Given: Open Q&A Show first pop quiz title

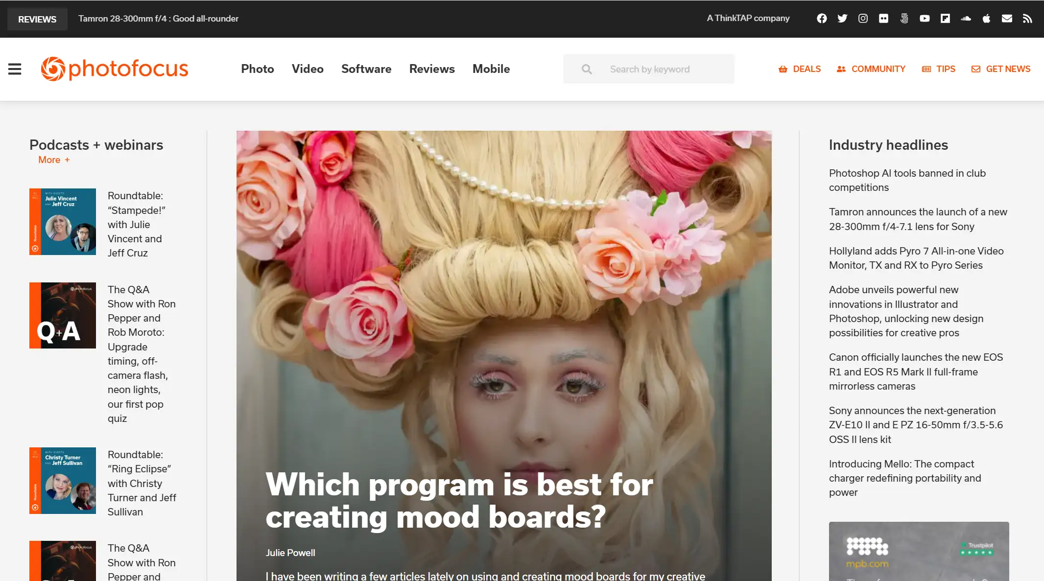Looking at the screenshot, I should pyautogui.click(x=142, y=354).
